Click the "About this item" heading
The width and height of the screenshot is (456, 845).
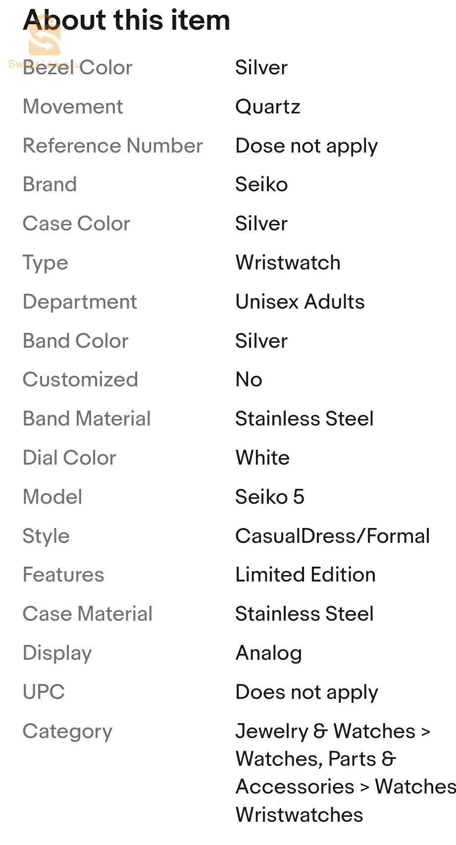click(127, 20)
